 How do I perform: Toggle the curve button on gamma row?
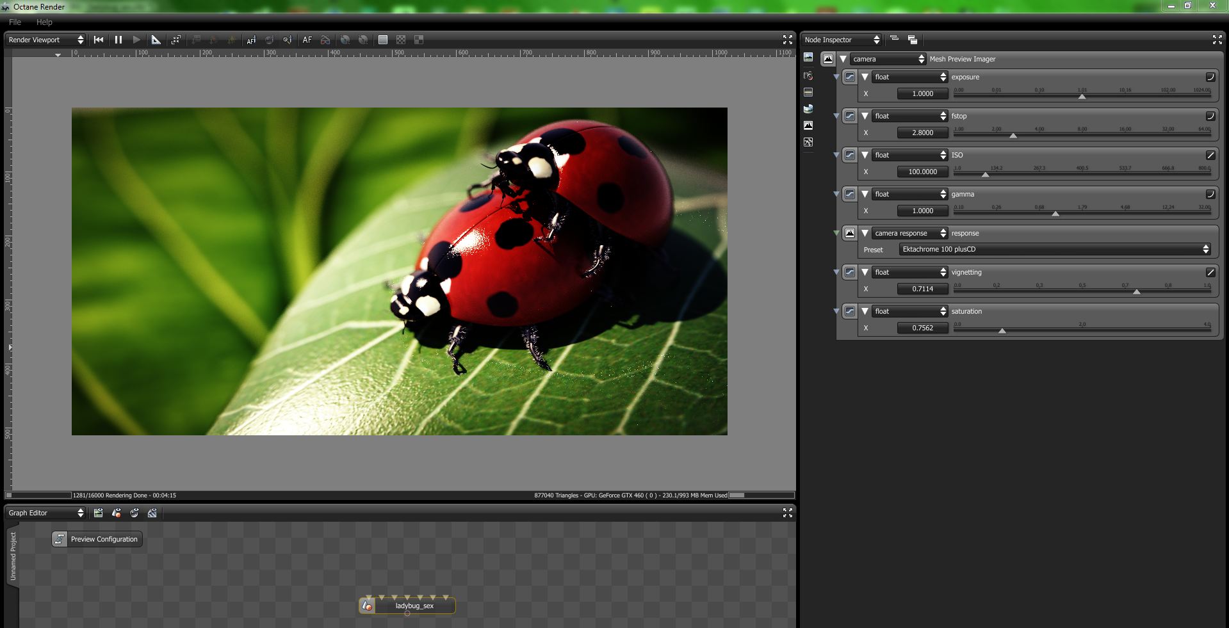(x=1210, y=194)
